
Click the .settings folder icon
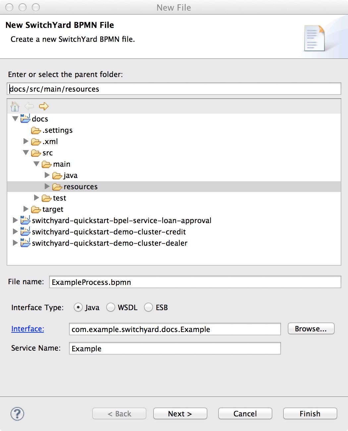click(36, 130)
